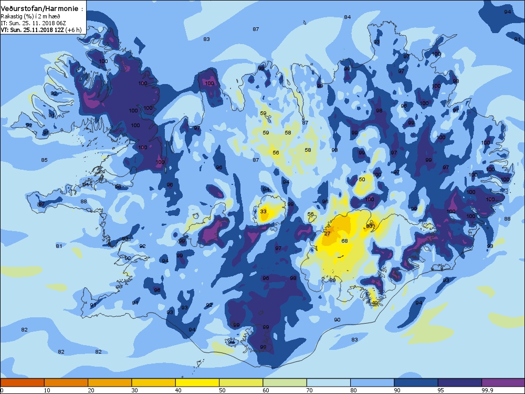
Task: Click the '50' value on the yellow highland patch
Action: point(362,180)
